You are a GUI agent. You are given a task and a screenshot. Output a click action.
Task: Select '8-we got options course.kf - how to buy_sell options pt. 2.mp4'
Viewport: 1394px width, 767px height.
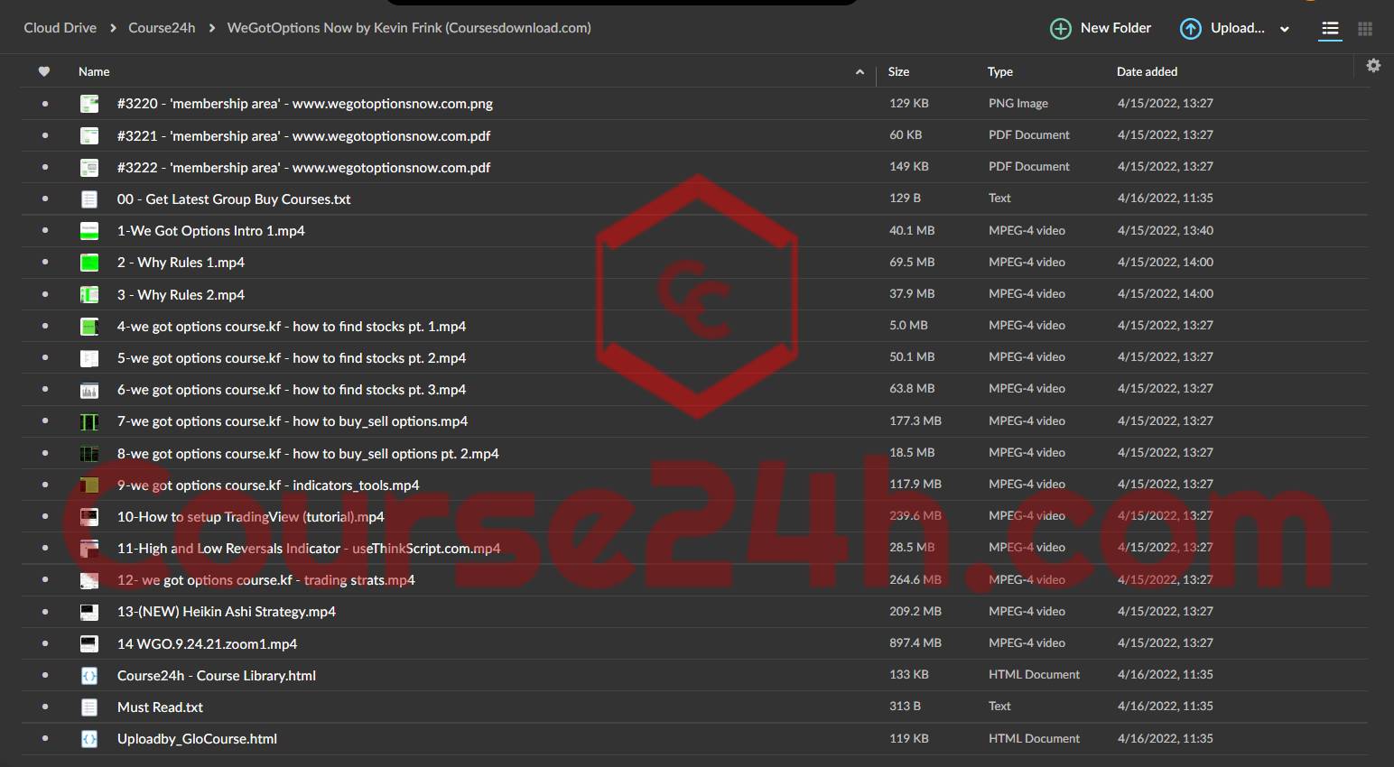[308, 453]
